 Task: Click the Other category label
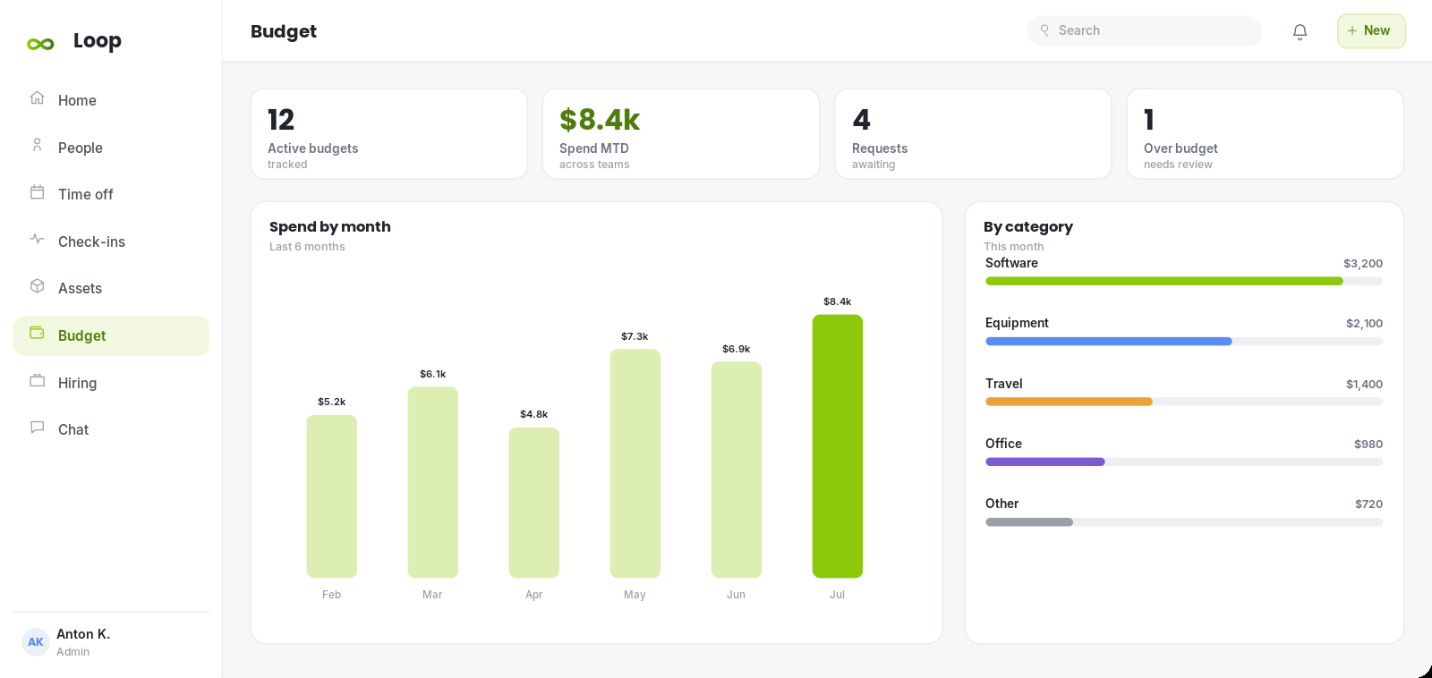(1002, 504)
